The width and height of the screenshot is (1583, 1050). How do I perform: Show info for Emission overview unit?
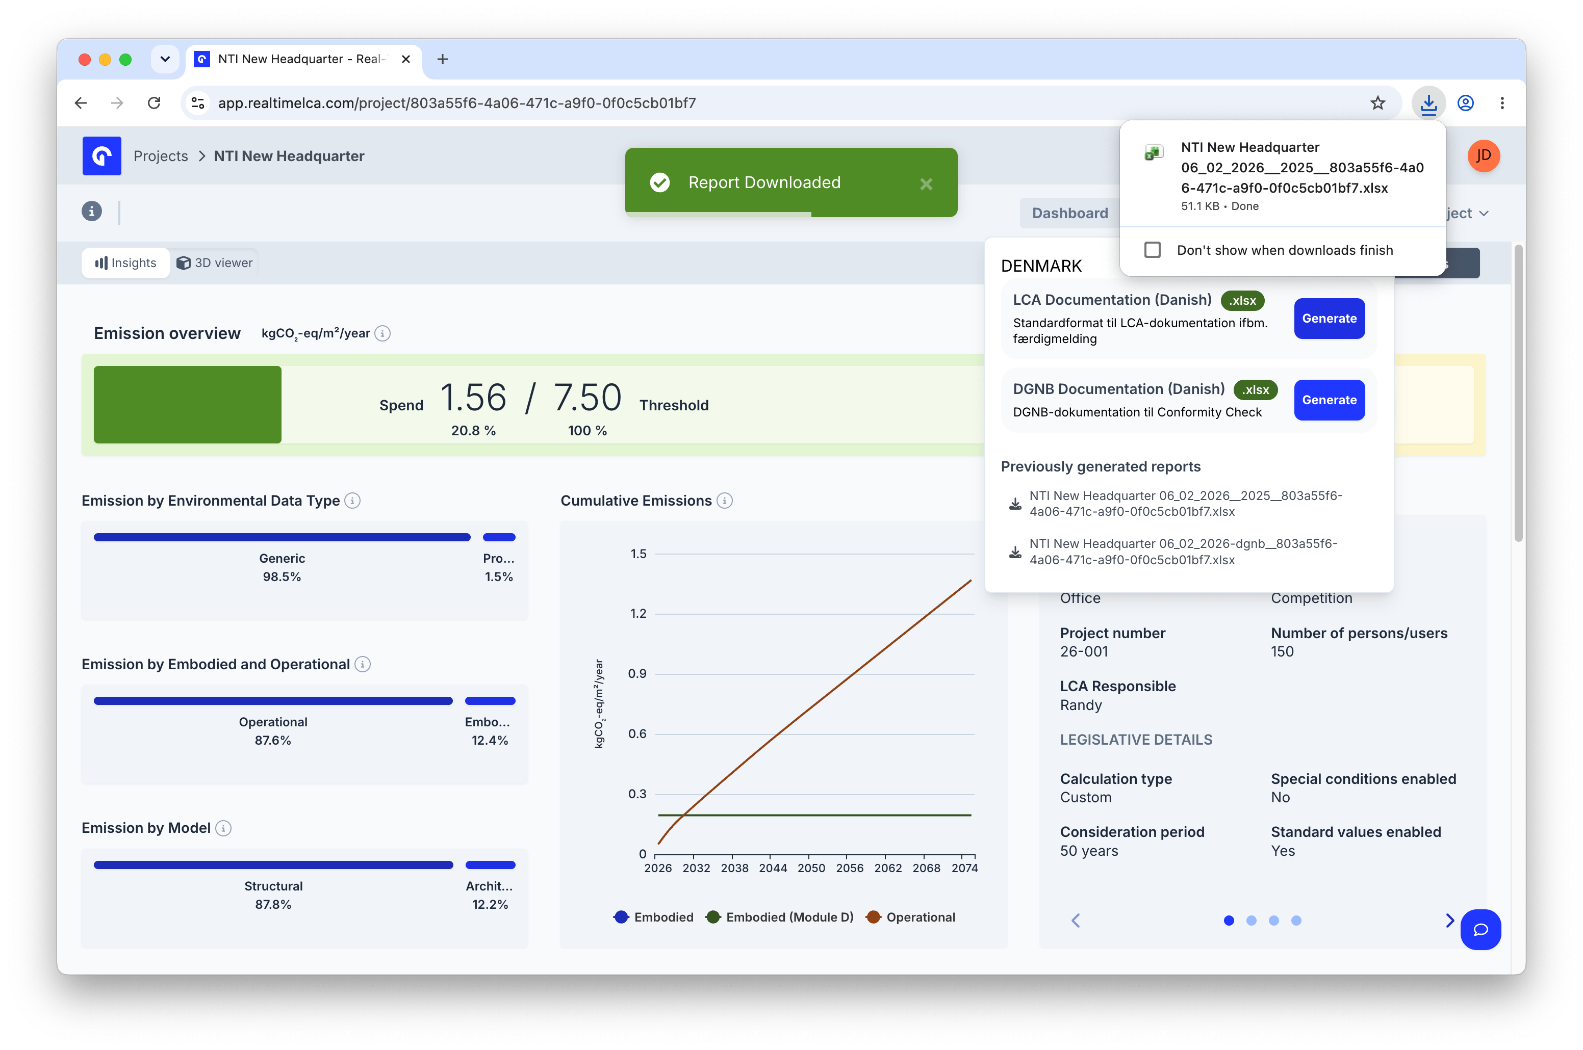pos(382,333)
